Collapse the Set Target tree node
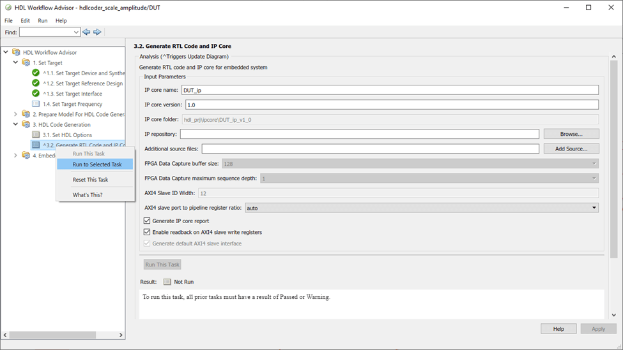 click(17, 62)
